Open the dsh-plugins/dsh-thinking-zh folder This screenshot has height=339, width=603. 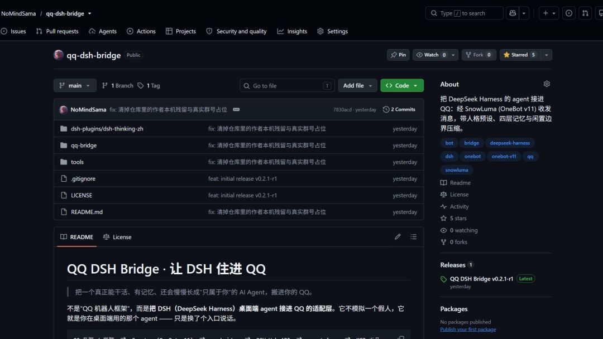107,129
